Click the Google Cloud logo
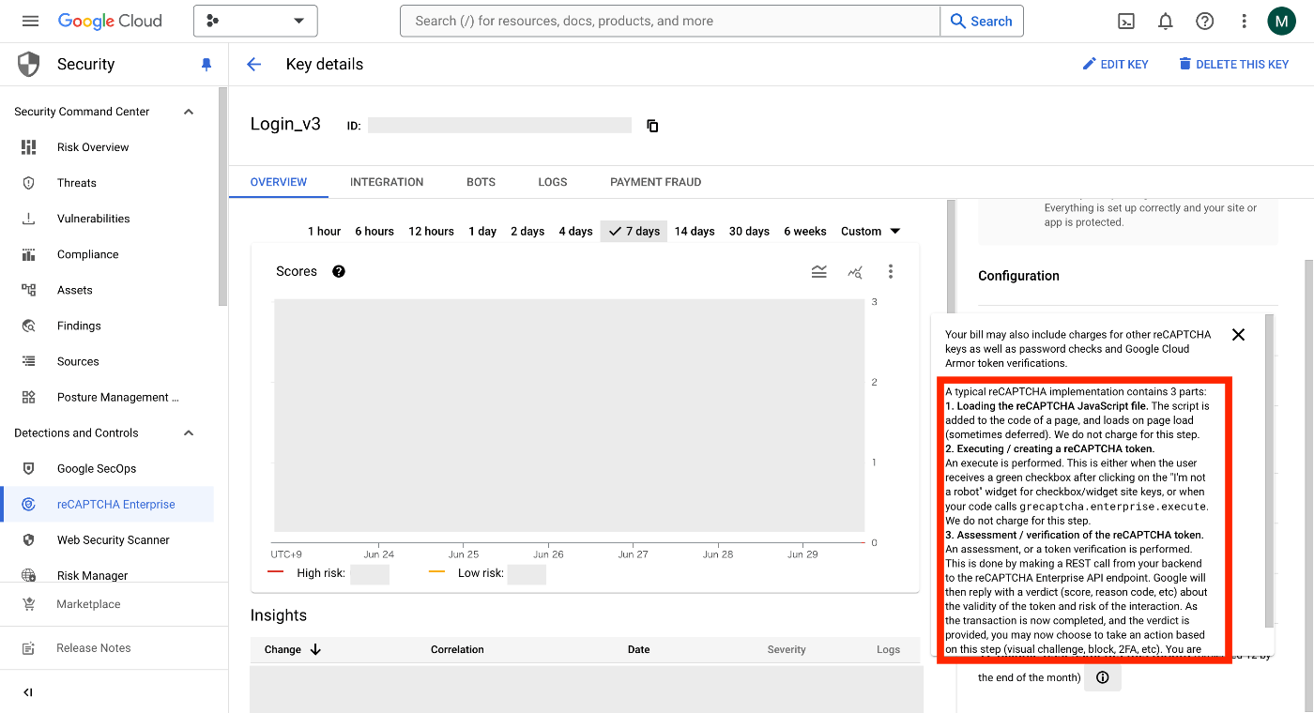This screenshot has height=713, width=1314. 110,21
